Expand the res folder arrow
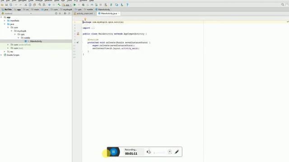Image resolution: width=289 pixels, height=162 pixels. (x=5, y=52)
